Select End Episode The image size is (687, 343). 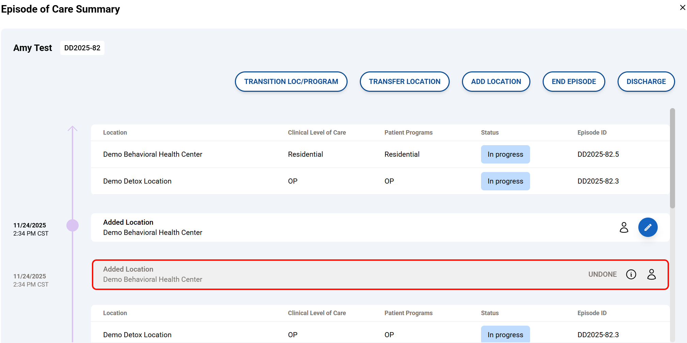pos(573,82)
